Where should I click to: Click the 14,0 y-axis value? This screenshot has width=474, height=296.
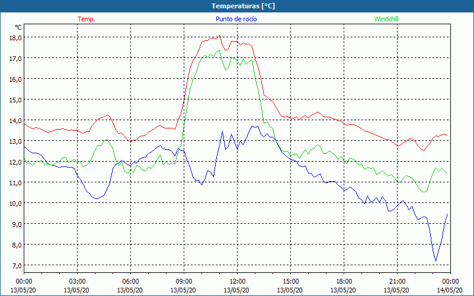(x=15, y=121)
